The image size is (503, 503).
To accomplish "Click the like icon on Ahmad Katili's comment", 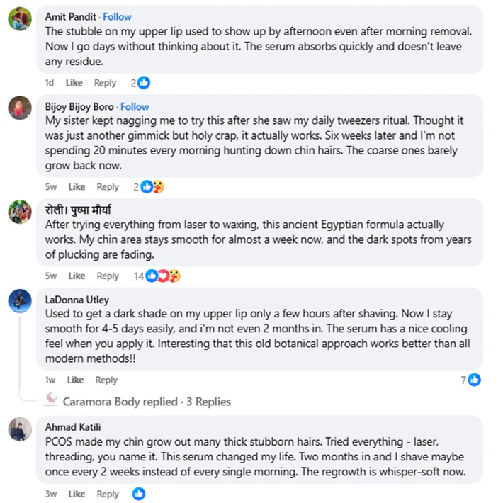I will coord(139,494).
